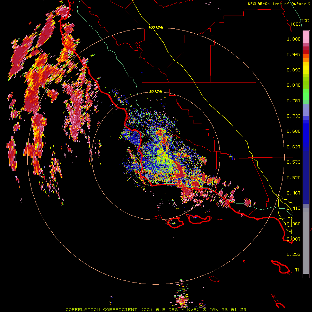The height and width of the screenshot is (312, 312).
Task: Click the 0.467 scale value
Action: (294, 193)
